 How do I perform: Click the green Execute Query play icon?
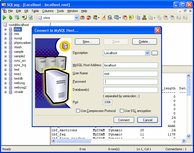(x=4, y=18)
